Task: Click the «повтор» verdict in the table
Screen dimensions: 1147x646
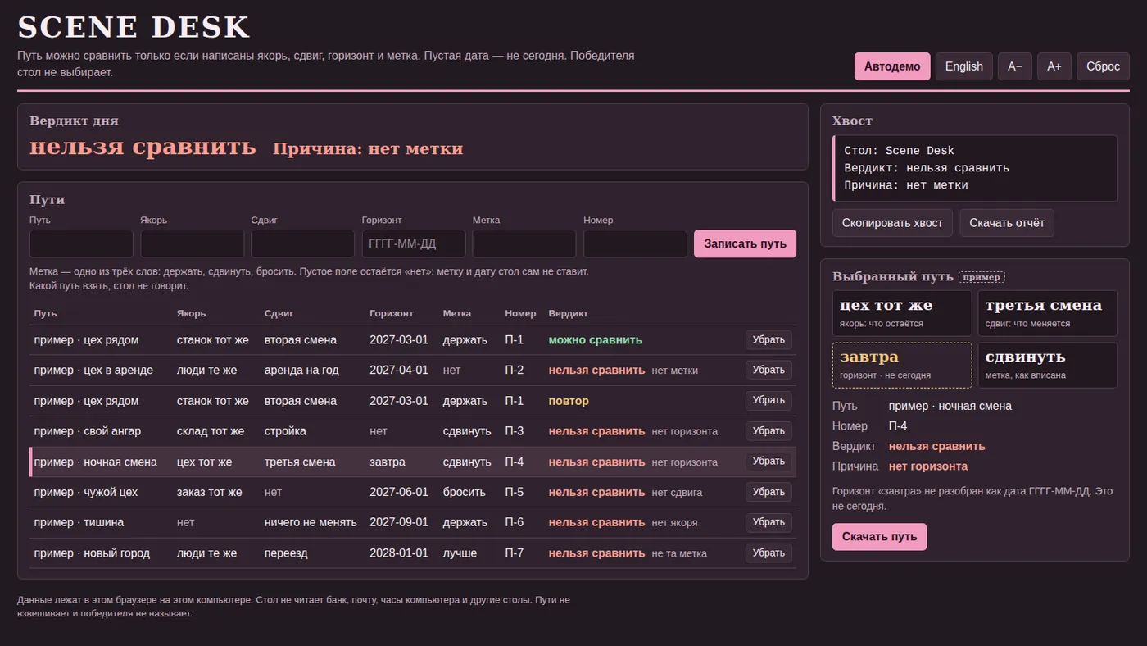Action: (569, 401)
